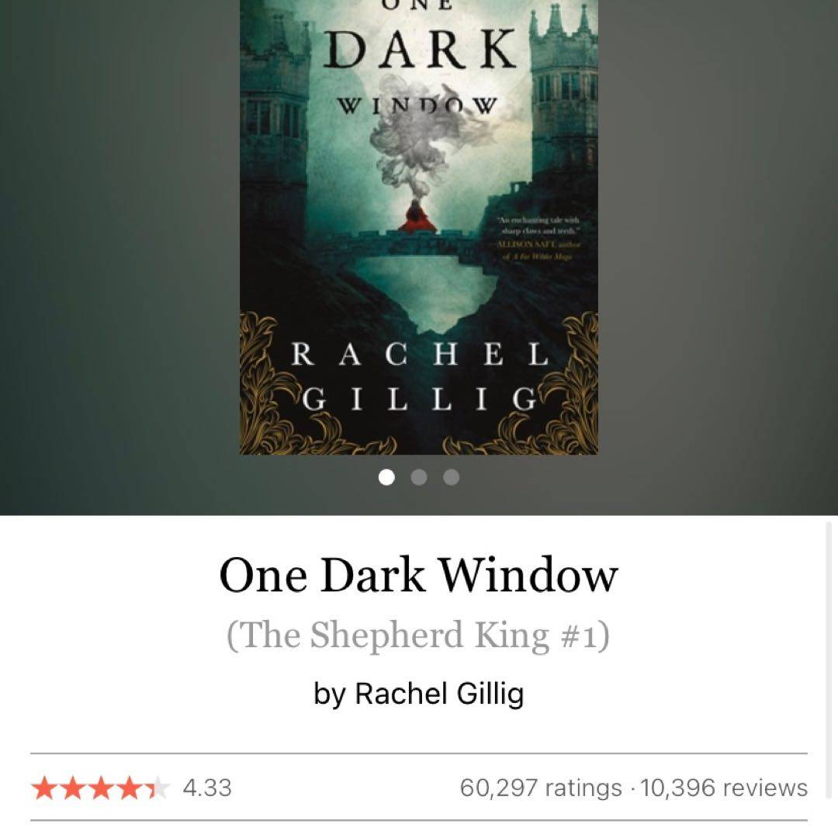This screenshot has width=838, height=838.
Task: Tap the Allison Saft quote on the cover
Action: (x=537, y=238)
